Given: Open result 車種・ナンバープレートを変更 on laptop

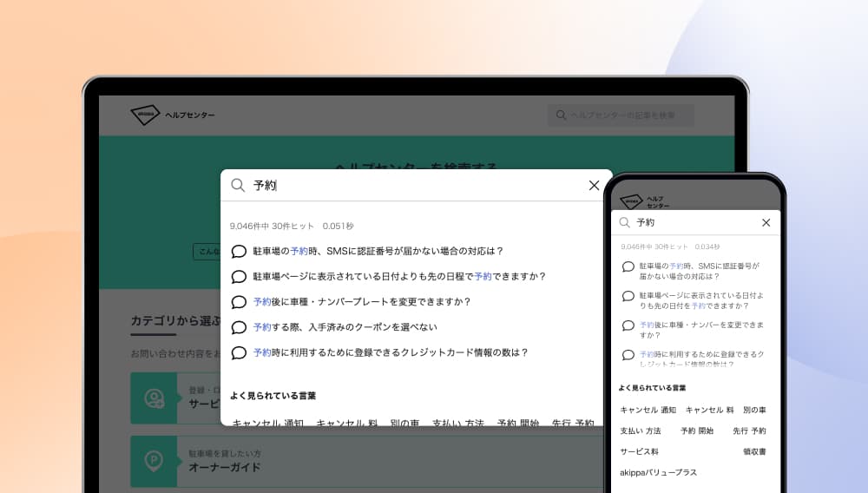Looking at the screenshot, I should pos(361,302).
